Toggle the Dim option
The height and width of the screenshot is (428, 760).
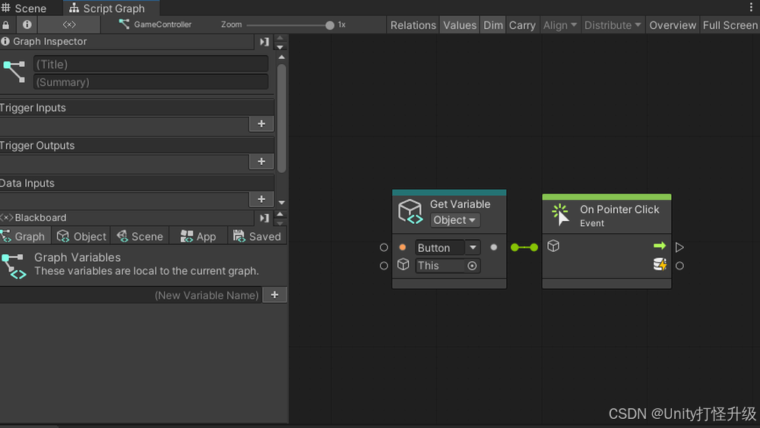click(x=493, y=25)
